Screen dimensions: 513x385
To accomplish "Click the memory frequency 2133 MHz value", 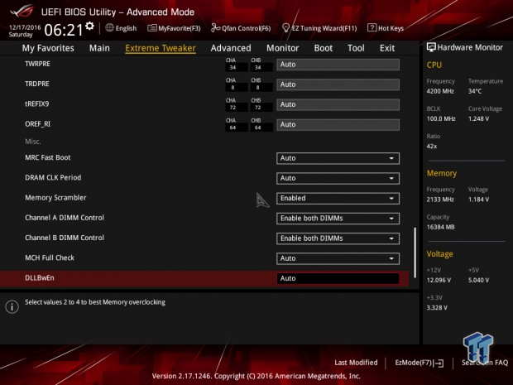I will click(x=440, y=200).
